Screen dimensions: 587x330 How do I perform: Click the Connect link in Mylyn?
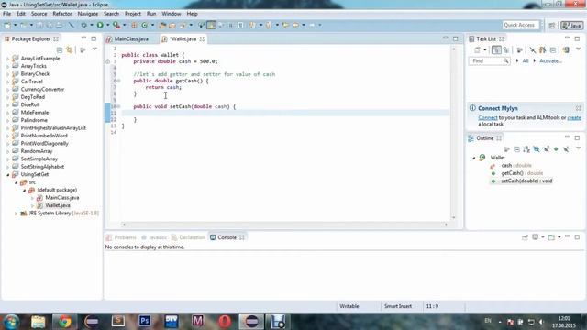click(488, 117)
